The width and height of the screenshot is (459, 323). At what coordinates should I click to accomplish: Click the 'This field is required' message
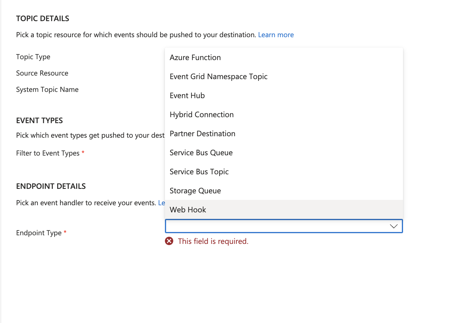pos(213,241)
